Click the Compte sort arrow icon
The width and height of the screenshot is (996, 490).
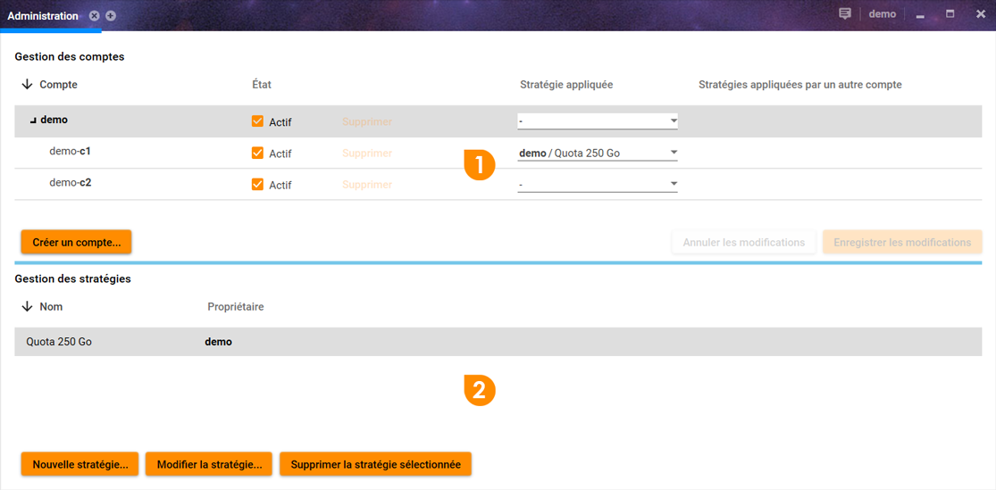(27, 85)
